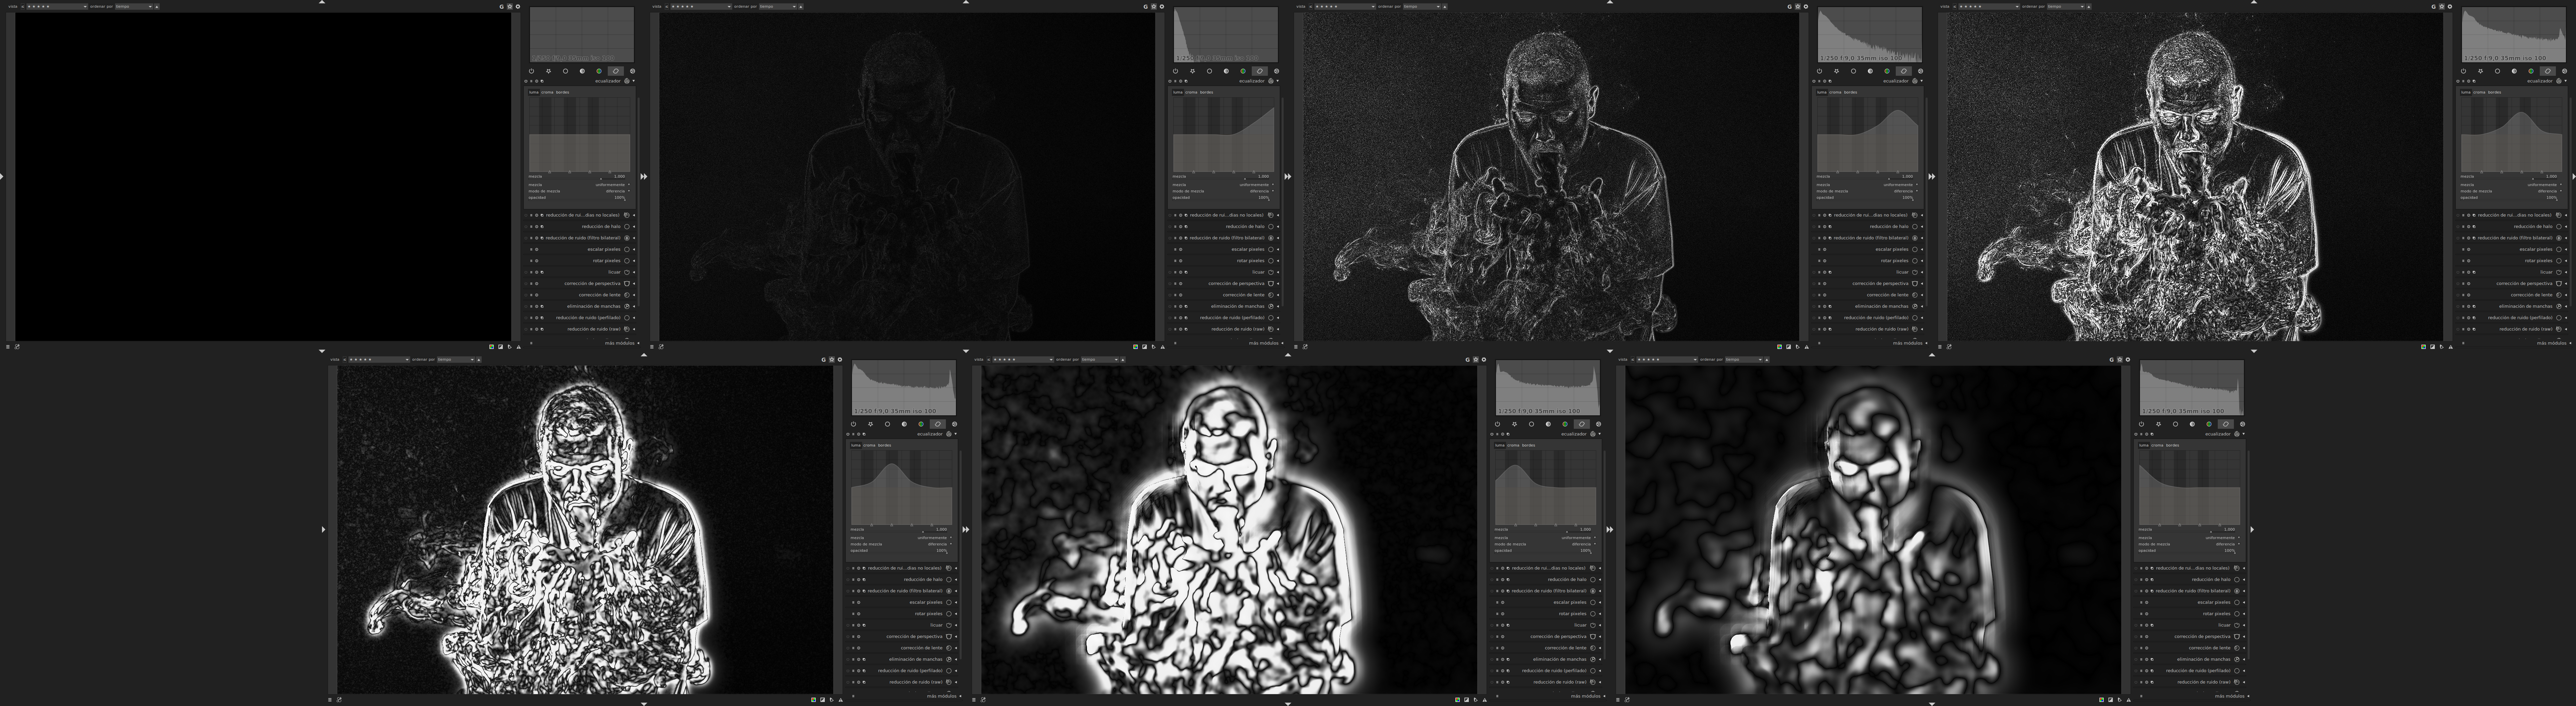
Task: Select the correction group icon in all-black window
Action: click(x=616, y=71)
